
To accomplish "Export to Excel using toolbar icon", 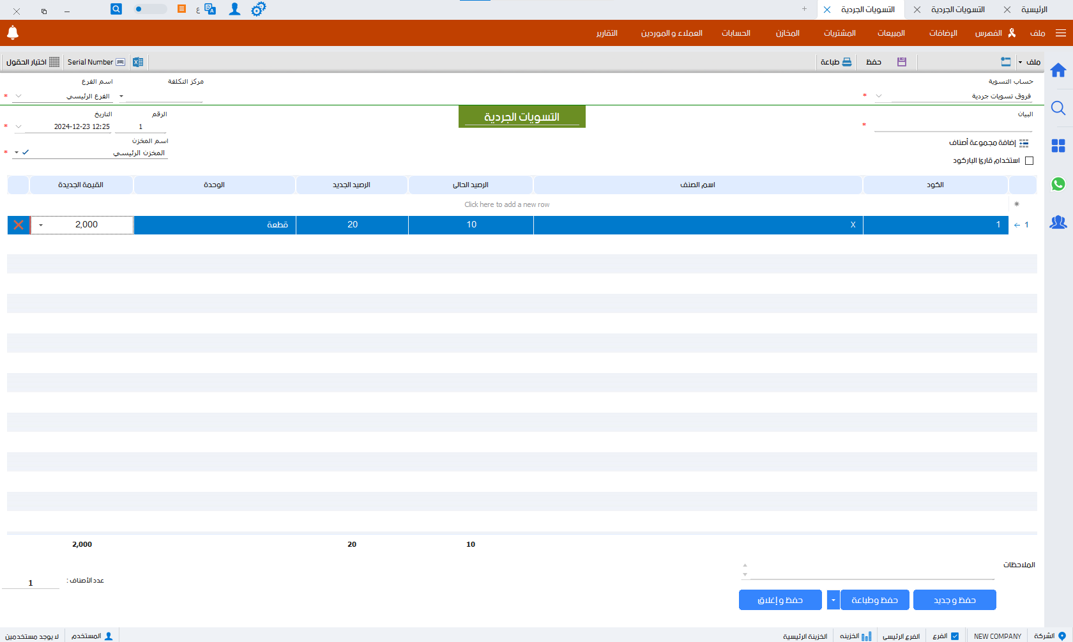I will pyautogui.click(x=138, y=62).
